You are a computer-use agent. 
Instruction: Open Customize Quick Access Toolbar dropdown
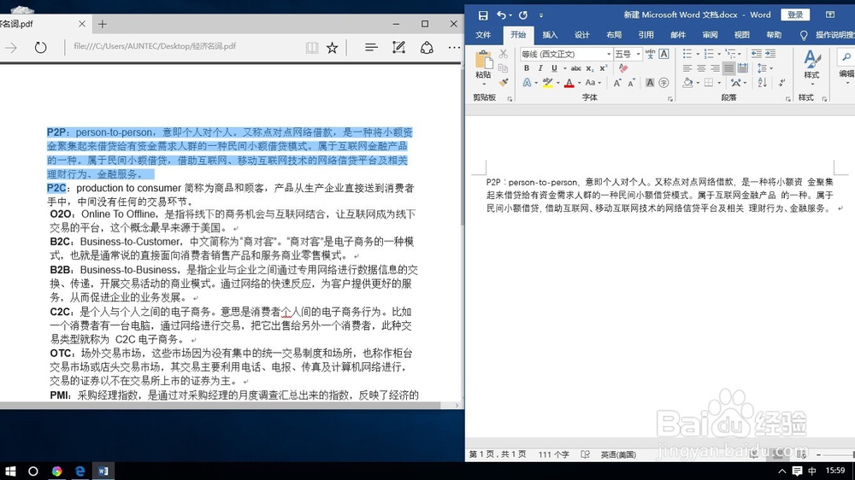click(541, 15)
